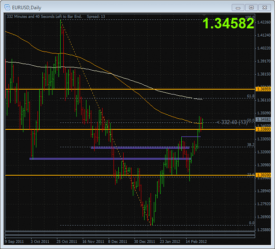This screenshot has width=275, height=249.
Task: Click the 1.39170 price scale value
Action: point(264,61)
